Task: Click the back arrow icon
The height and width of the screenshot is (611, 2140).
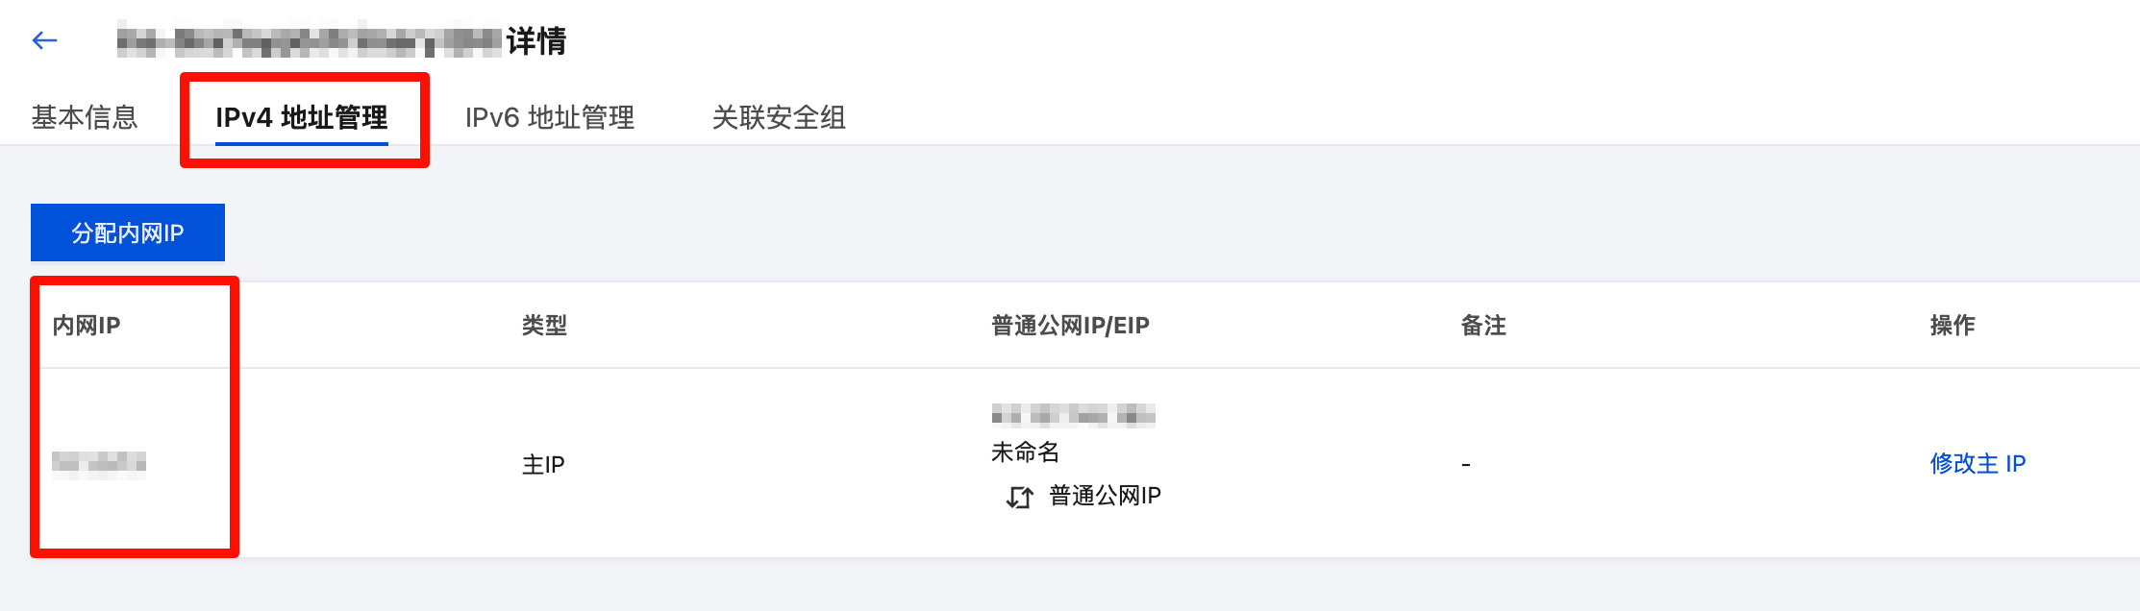Action: pos(44,40)
